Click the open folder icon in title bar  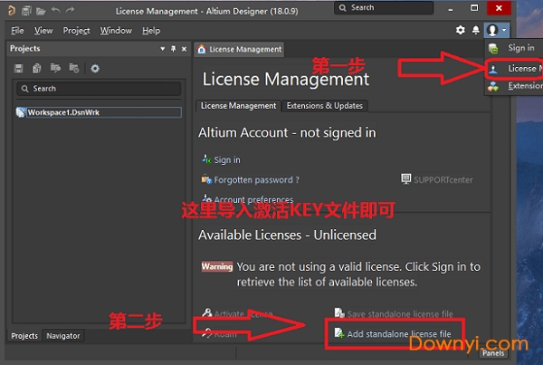click(42, 9)
